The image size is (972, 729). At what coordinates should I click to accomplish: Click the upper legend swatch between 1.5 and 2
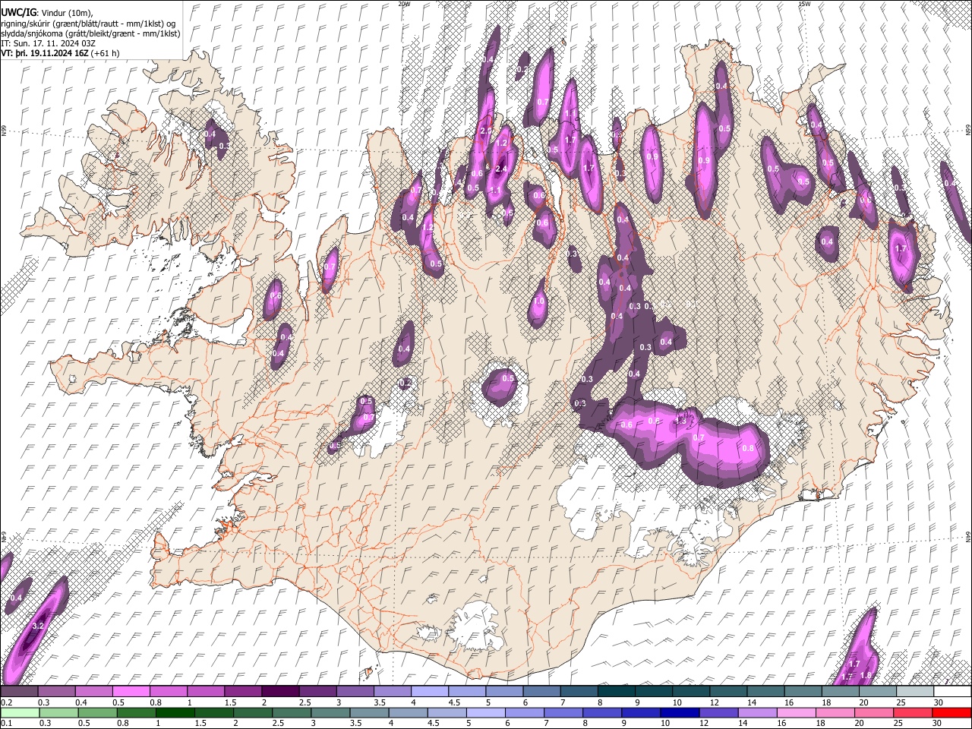pos(242,692)
